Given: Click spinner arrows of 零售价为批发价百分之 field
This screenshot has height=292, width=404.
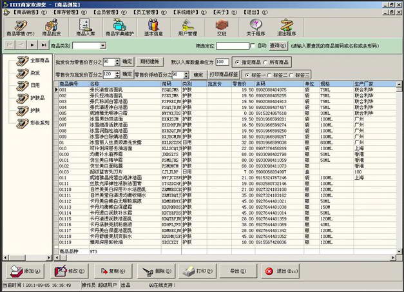Looking at the screenshot, I should tap(117, 75).
